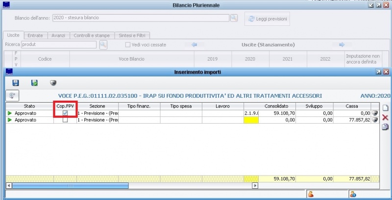This screenshot has height=200, width=392.
Task: Enable the Vedi voci cessate checkbox
Action: coord(128,45)
